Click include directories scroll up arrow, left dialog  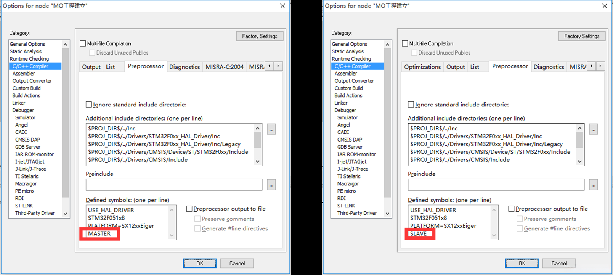pos(258,128)
